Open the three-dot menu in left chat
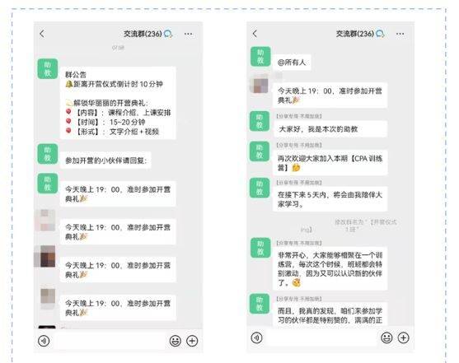The height and width of the screenshot is (363, 459). [189, 34]
